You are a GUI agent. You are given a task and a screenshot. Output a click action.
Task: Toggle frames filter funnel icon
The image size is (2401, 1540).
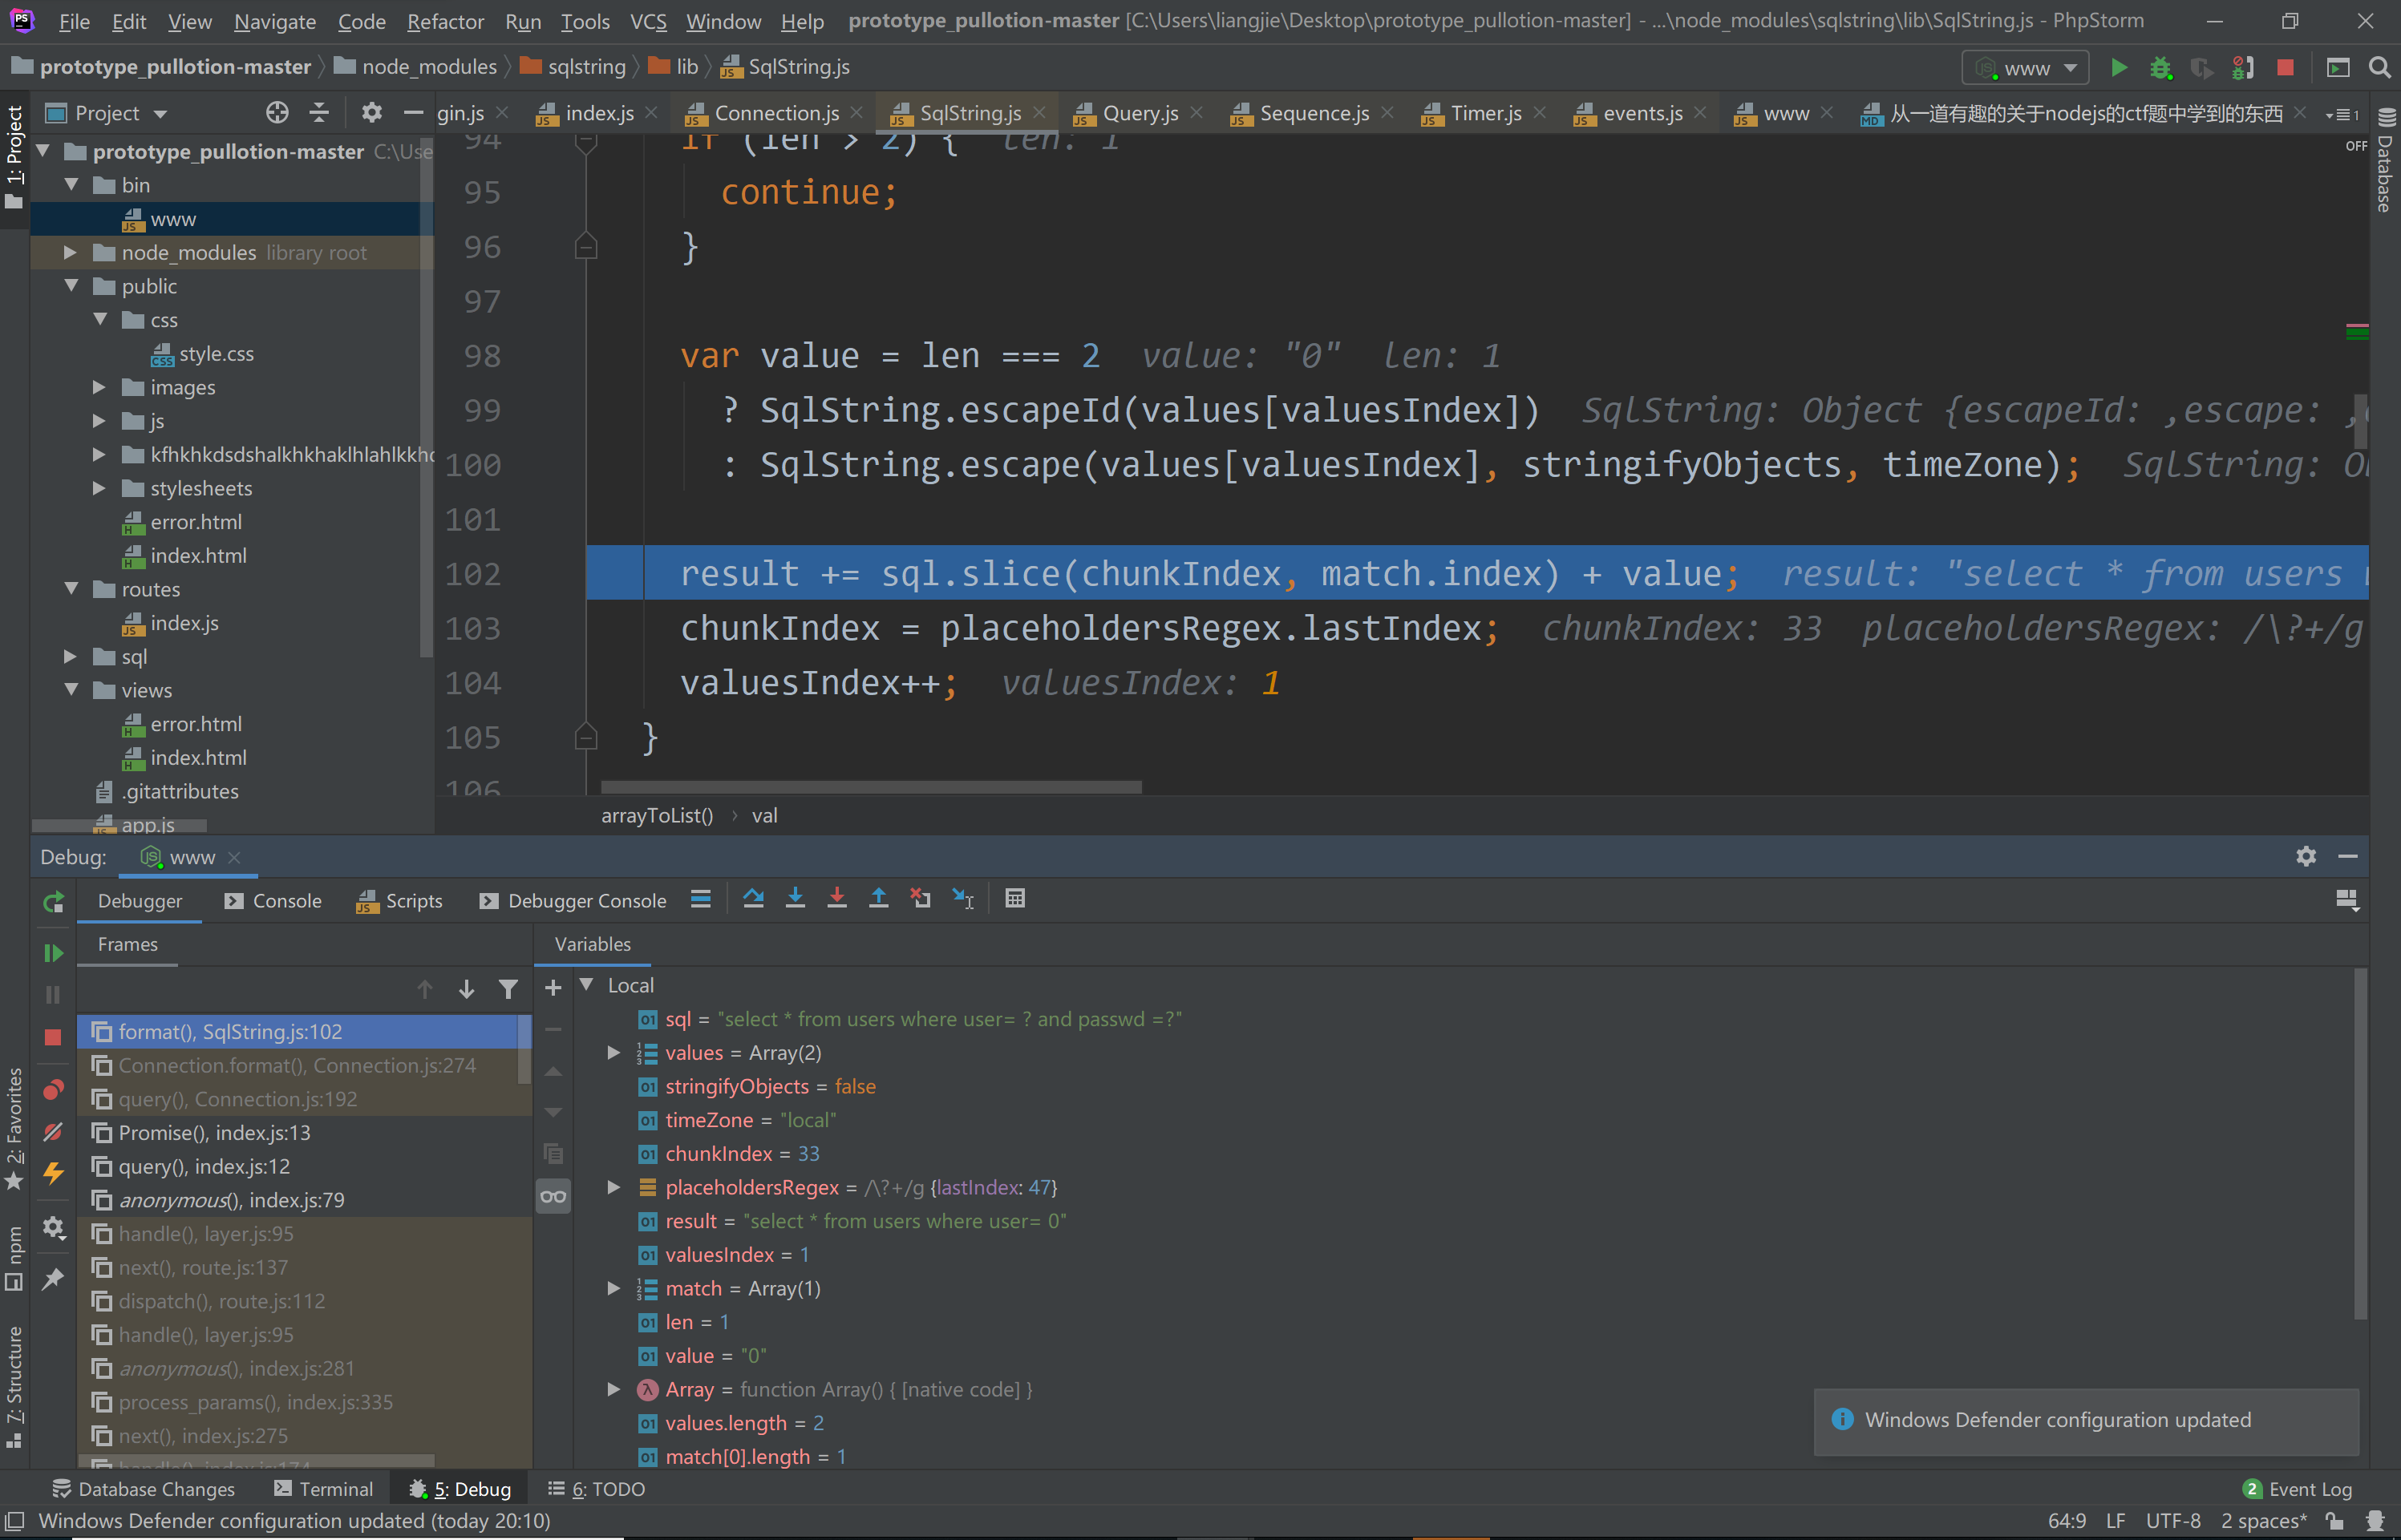pyautogui.click(x=508, y=990)
